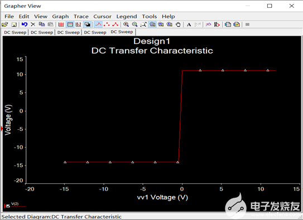Open the Legend menu
Image resolution: width=303 pixels, height=220 pixels.
coord(127,17)
